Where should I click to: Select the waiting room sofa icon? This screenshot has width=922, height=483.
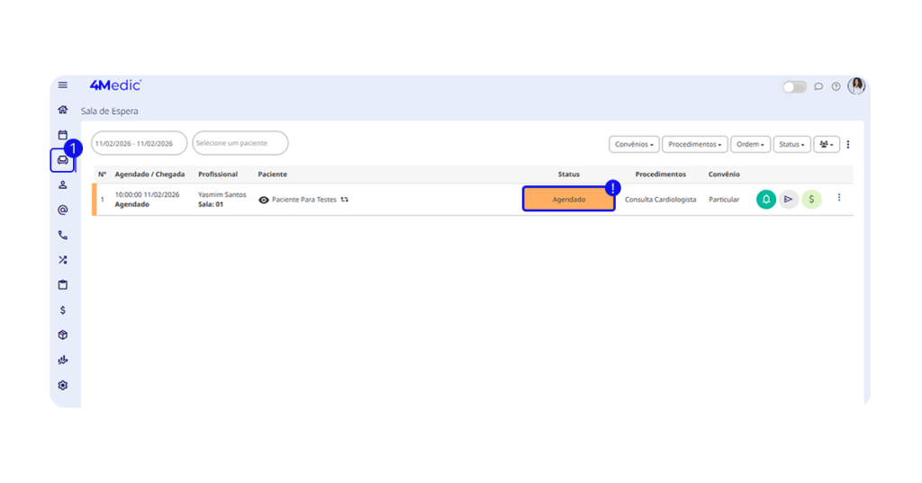[x=62, y=160]
